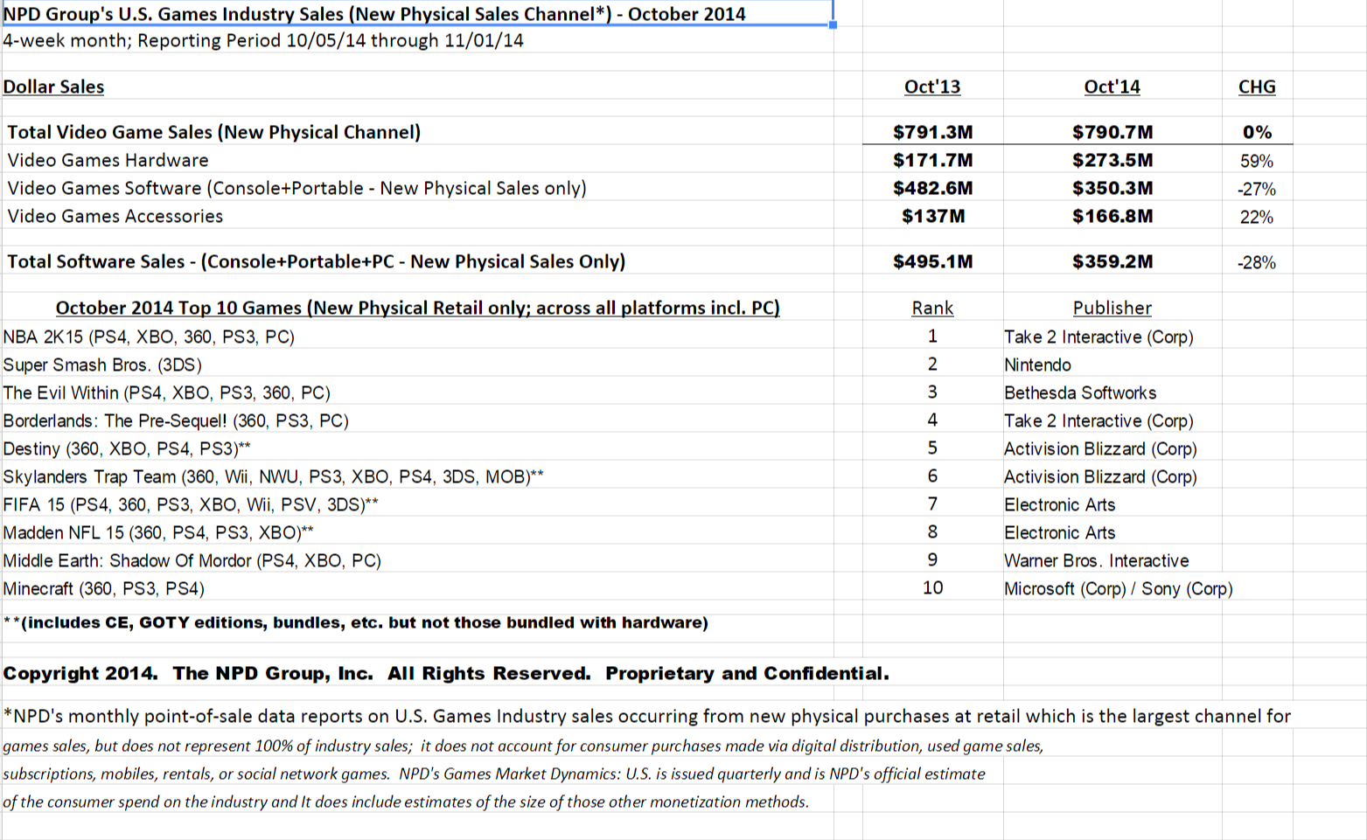This screenshot has width=1367, height=840.
Task: Select the Rank column header
Action: [x=932, y=308]
